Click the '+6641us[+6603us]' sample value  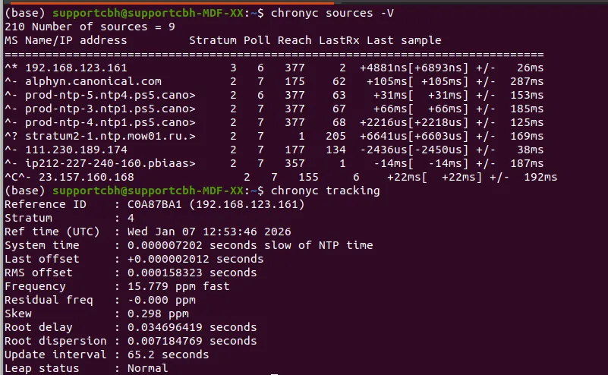point(414,136)
